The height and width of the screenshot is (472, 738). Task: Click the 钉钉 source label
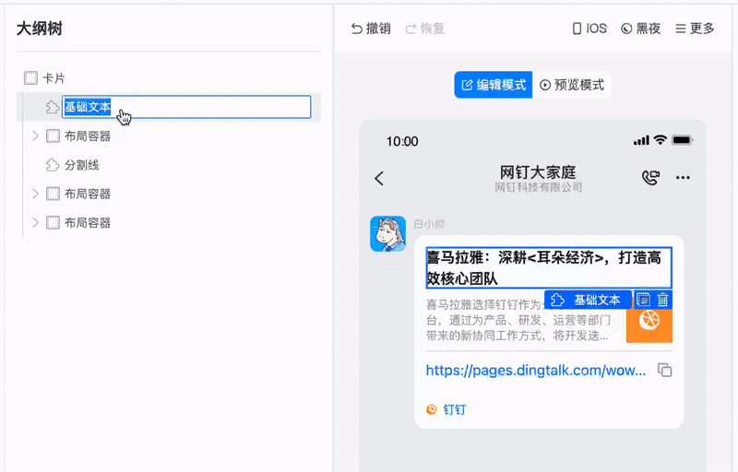pyautogui.click(x=455, y=409)
